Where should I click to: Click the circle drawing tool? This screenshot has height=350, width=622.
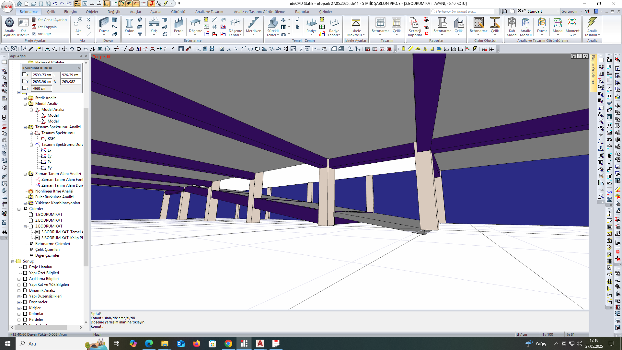(x=250, y=49)
